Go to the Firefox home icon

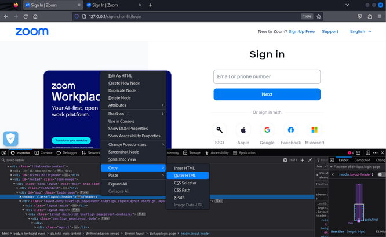click(35, 16)
